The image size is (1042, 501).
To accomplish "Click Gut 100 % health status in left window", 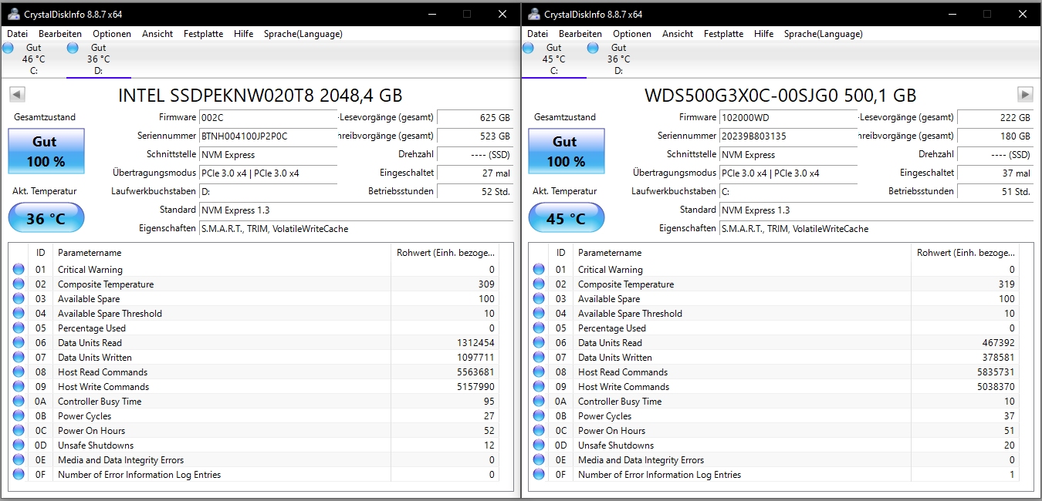I will pos(46,151).
